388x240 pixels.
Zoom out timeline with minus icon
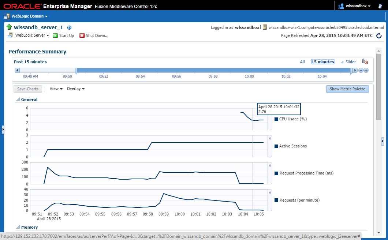(361, 70)
